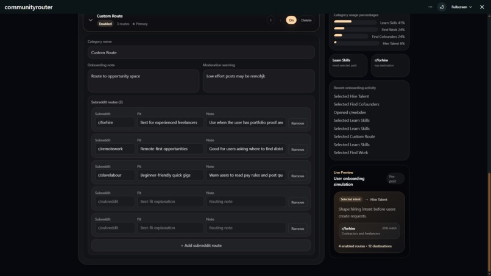
Task: Edit the r/remotework route note field
Action: point(246,149)
